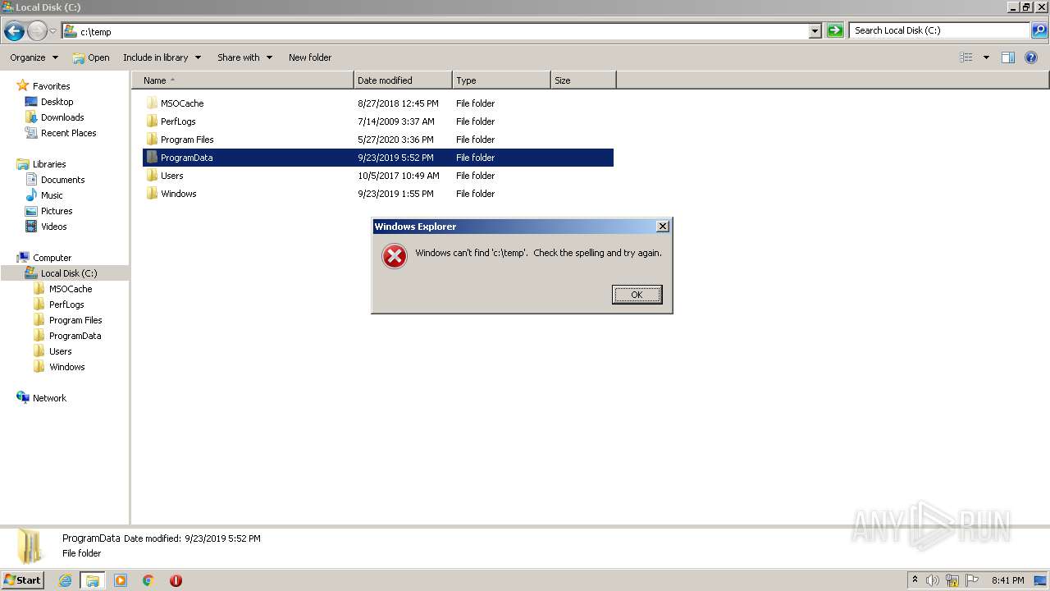Click New folder in the command bar
The width and height of the screenshot is (1050, 591).
point(310,57)
